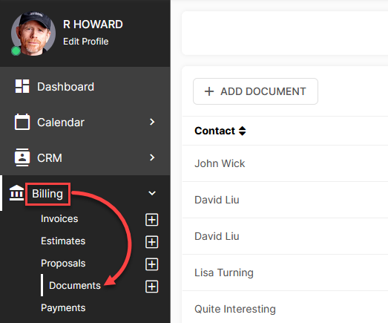Click the Dashboard grid icon

tap(22, 86)
